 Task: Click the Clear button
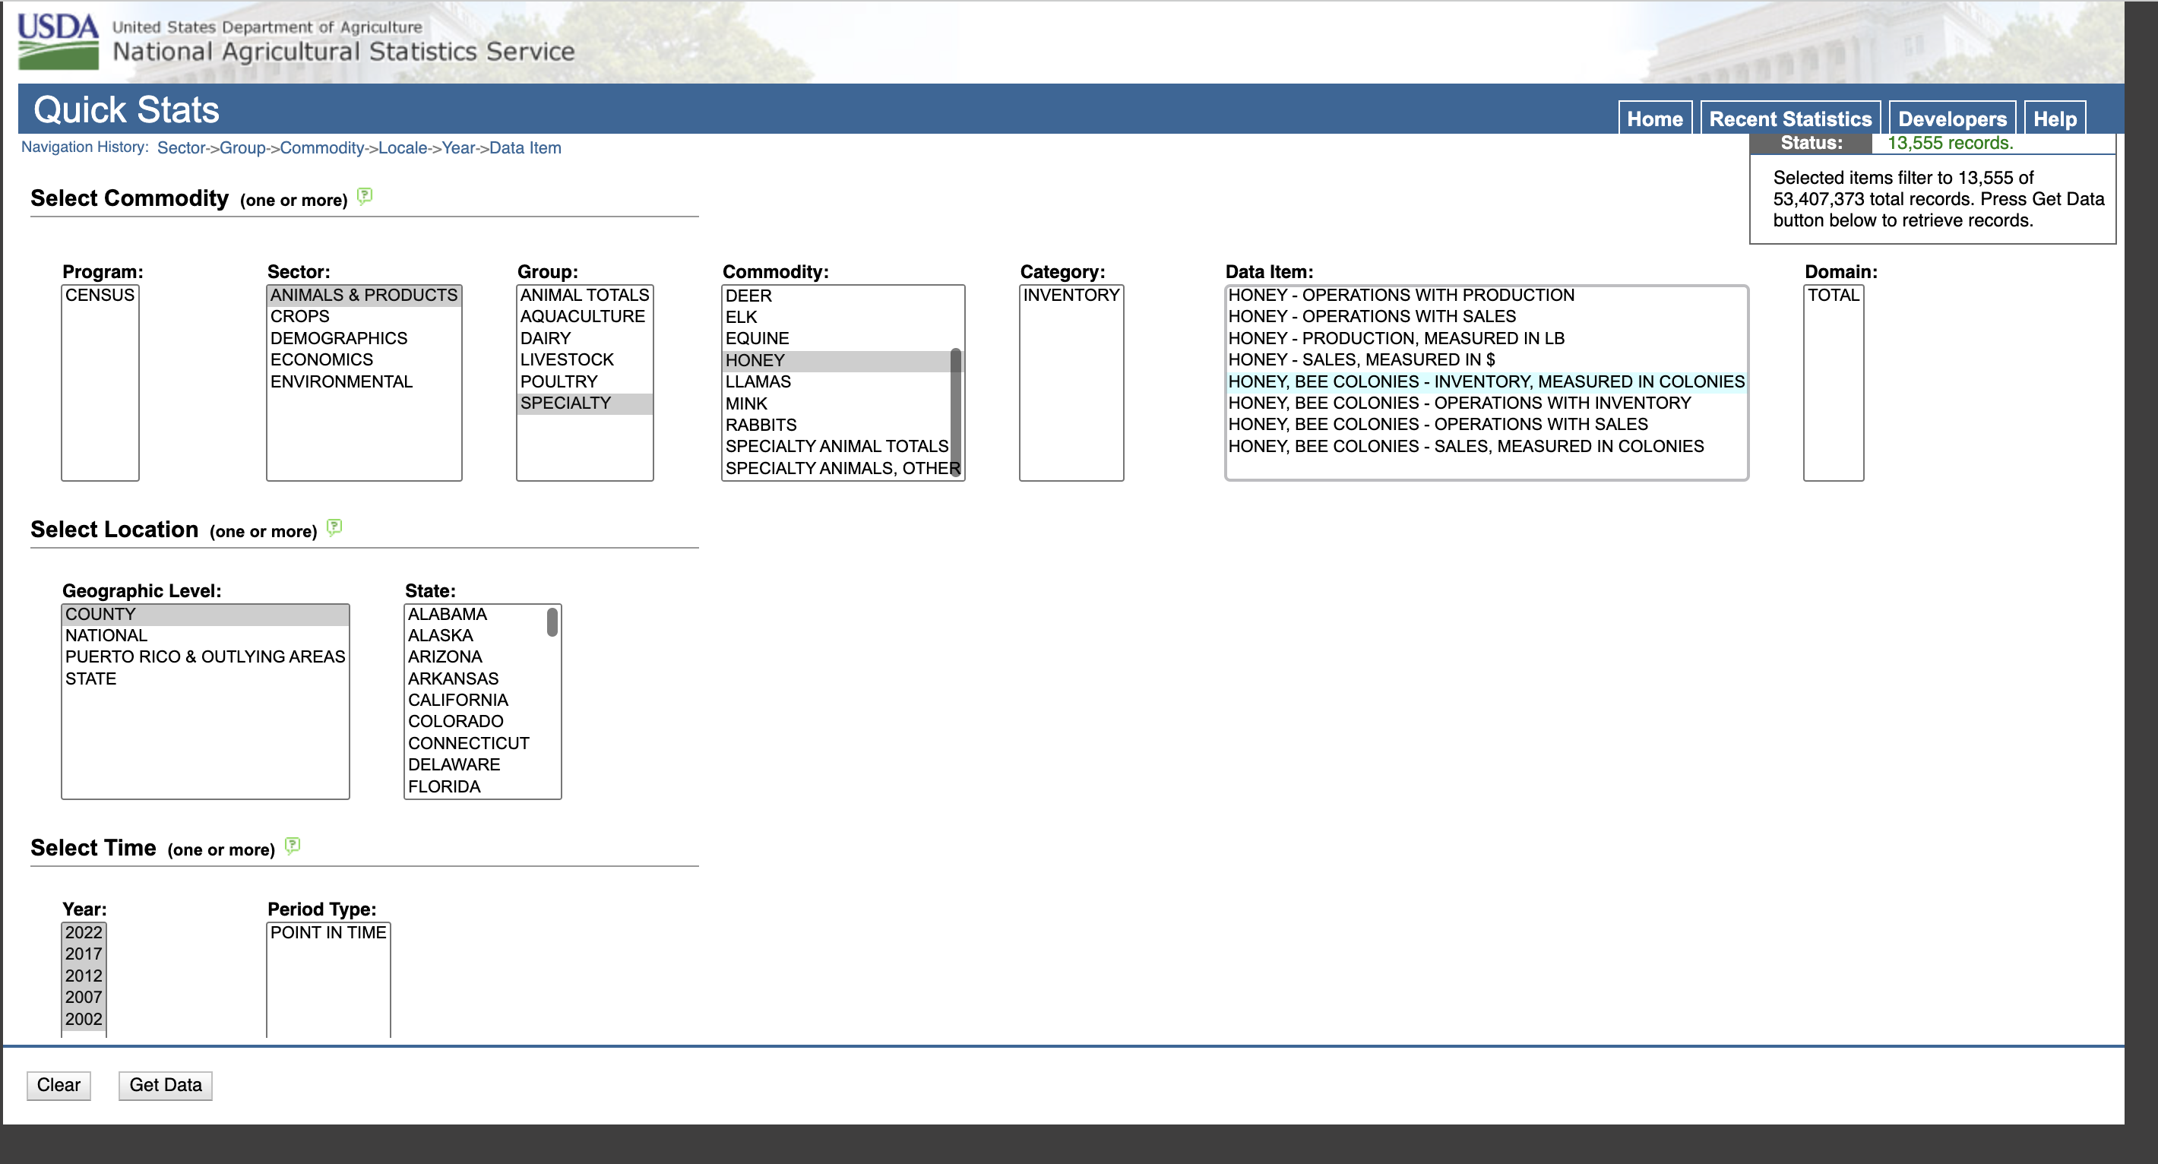[x=59, y=1085]
